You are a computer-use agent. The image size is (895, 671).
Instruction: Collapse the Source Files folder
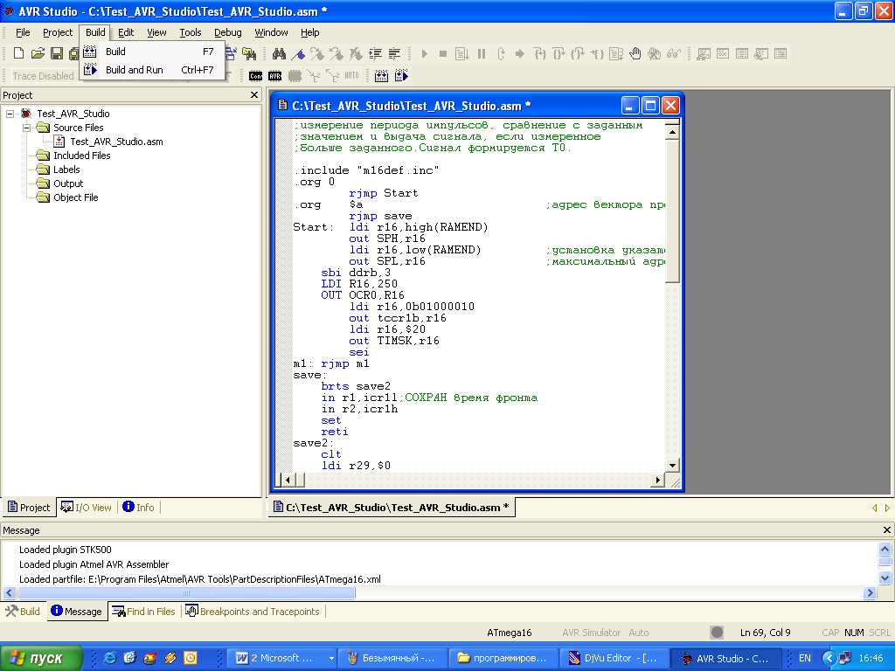[26, 128]
